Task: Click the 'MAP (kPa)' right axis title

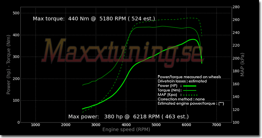Action: click(242, 65)
